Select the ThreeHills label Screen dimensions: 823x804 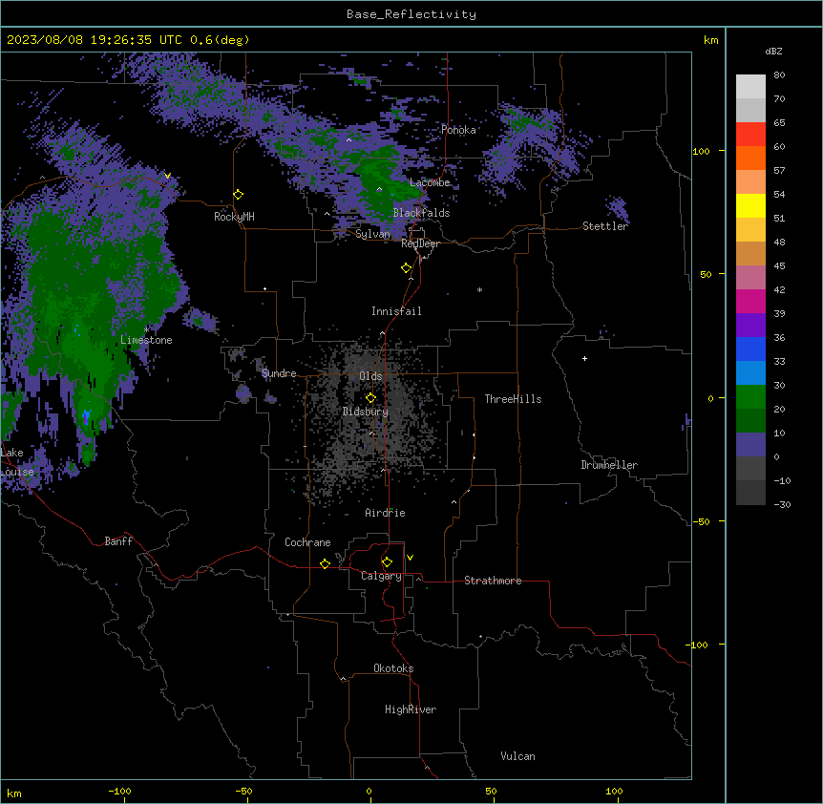(513, 399)
